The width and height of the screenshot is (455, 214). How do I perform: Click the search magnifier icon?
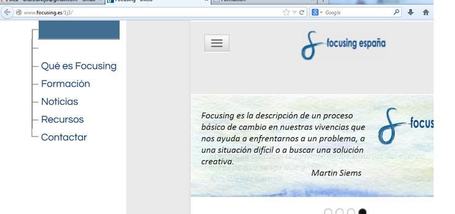tap(396, 12)
